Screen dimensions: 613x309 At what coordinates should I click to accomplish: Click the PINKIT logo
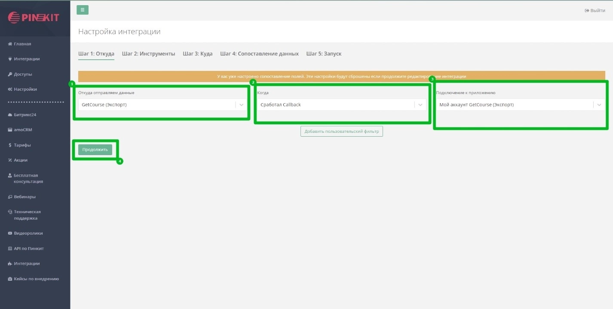tap(34, 18)
